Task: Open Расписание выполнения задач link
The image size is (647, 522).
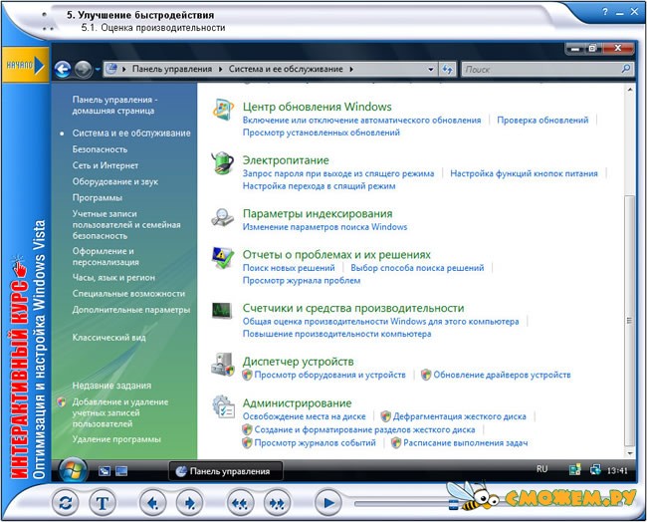Action: pyautogui.click(x=466, y=442)
